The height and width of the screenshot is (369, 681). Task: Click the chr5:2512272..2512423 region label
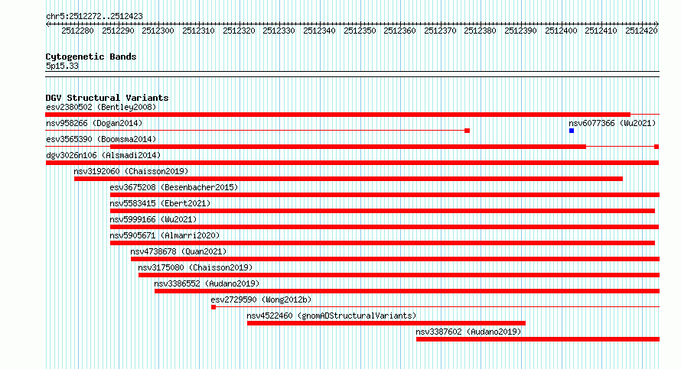pyautogui.click(x=94, y=16)
